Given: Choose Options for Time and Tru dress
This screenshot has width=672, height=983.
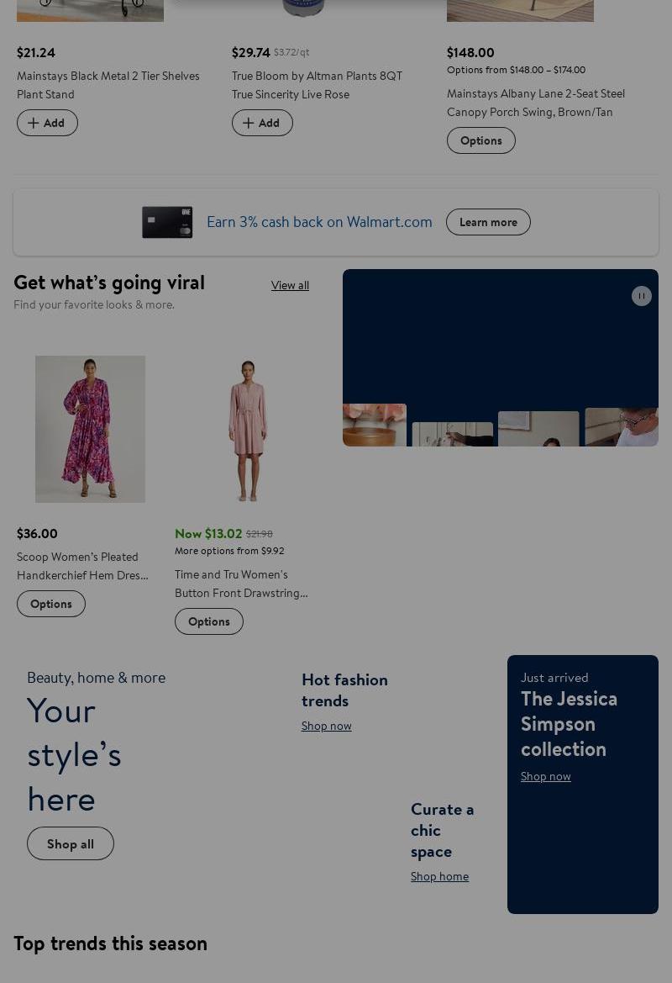Looking at the screenshot, I should [209, 621].
